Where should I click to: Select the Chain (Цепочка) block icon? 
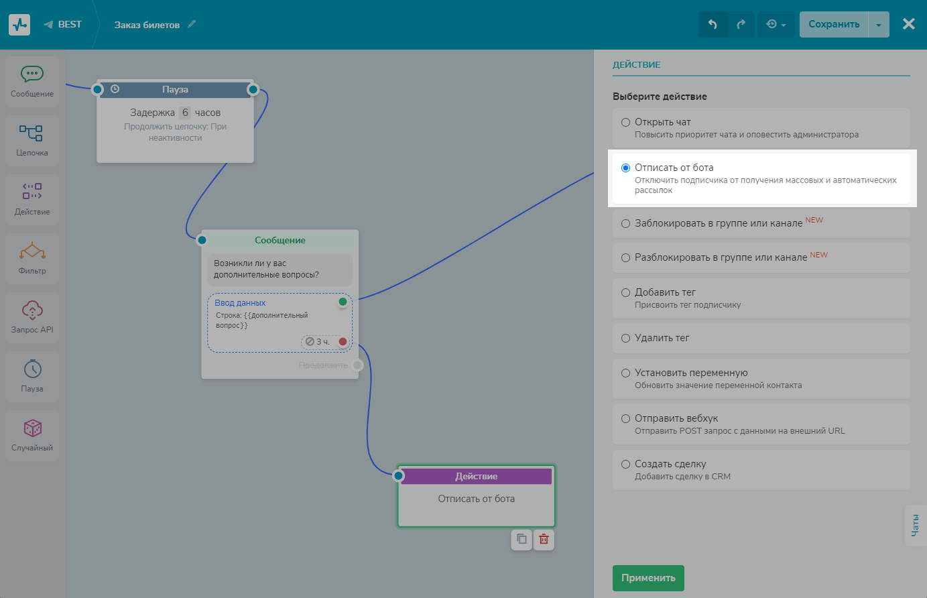[32, 140]
